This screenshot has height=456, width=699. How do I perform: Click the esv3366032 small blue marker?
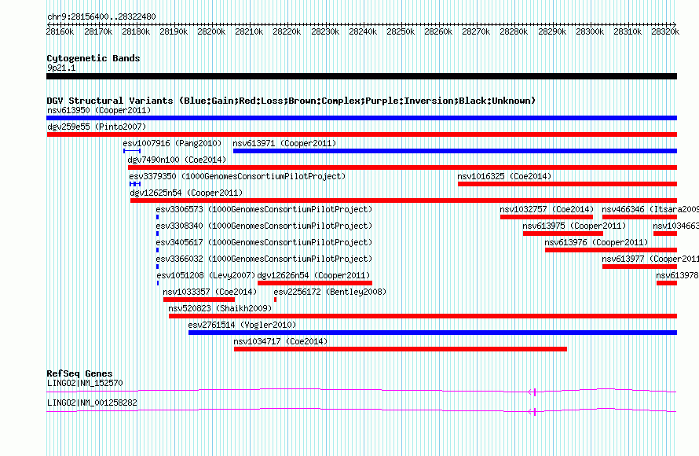click(157, 267)
